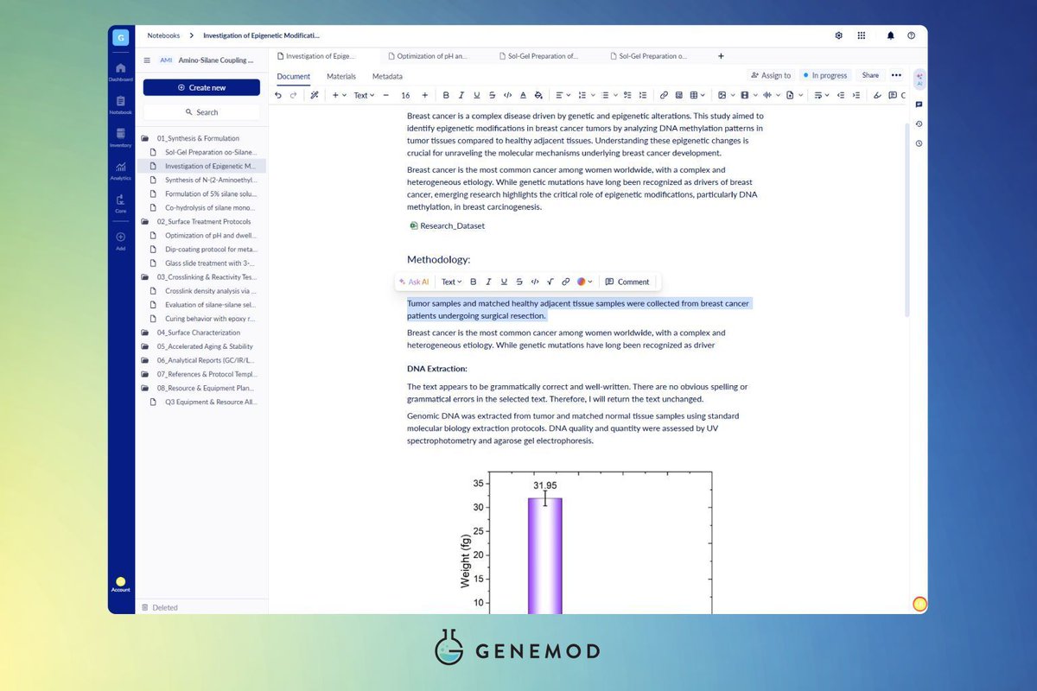The image size is (1037, 691).
Task: Apply strikethrough from the main toolbar
Action: pyautogui.click(x=492, y=95)
